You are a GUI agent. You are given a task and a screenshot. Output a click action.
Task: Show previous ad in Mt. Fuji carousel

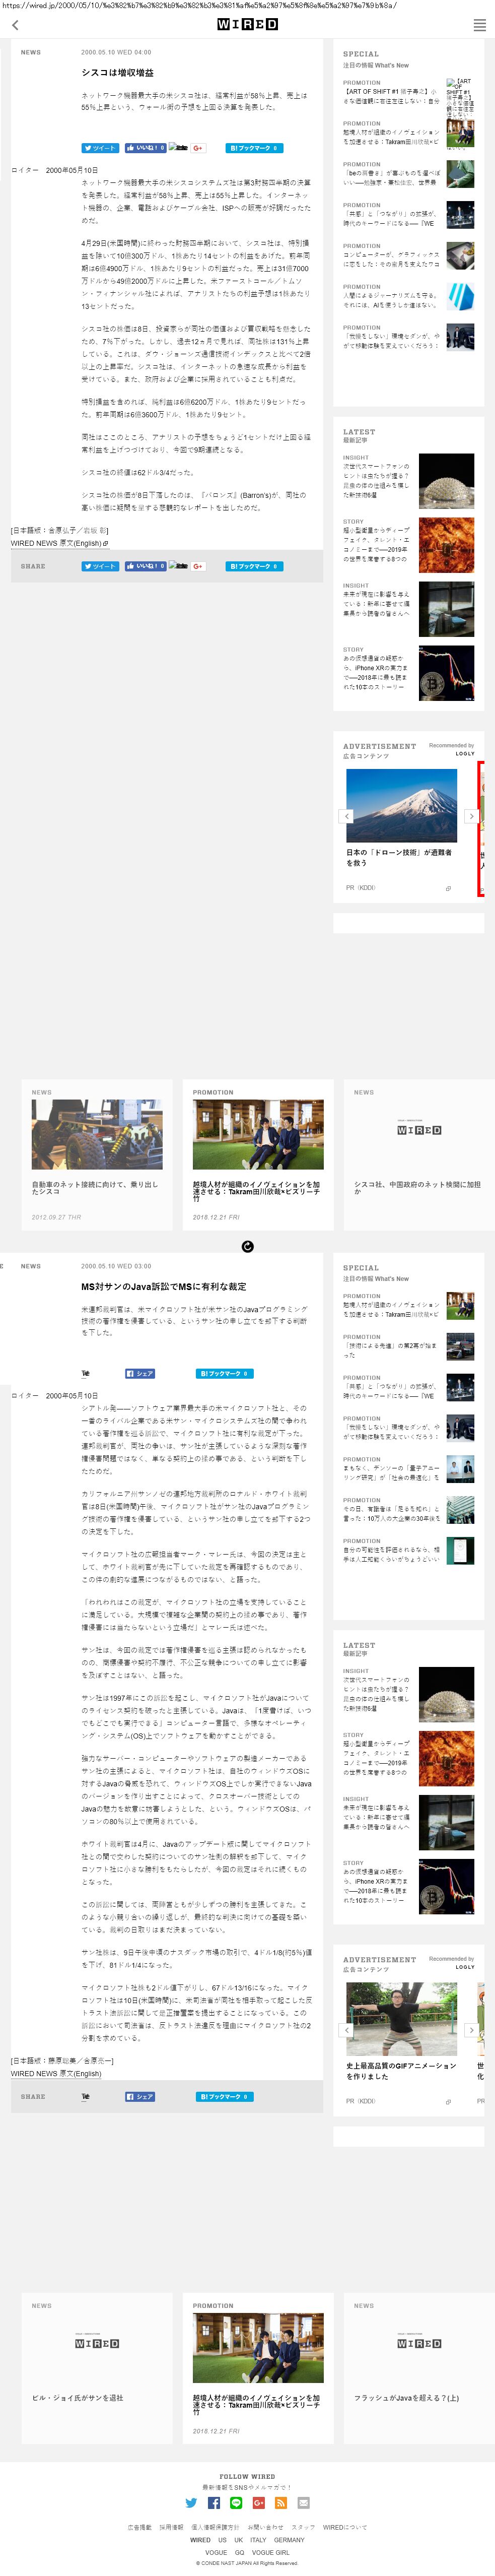pos(347,816)
